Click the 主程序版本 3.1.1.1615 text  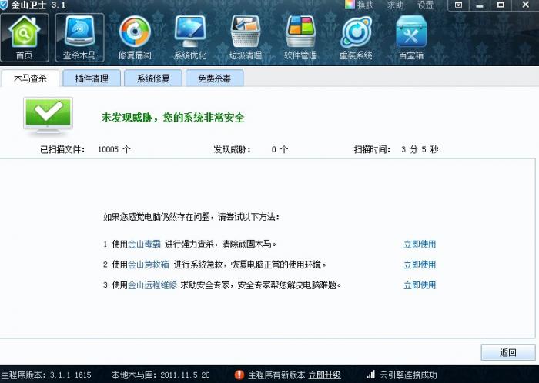point(45,375)
